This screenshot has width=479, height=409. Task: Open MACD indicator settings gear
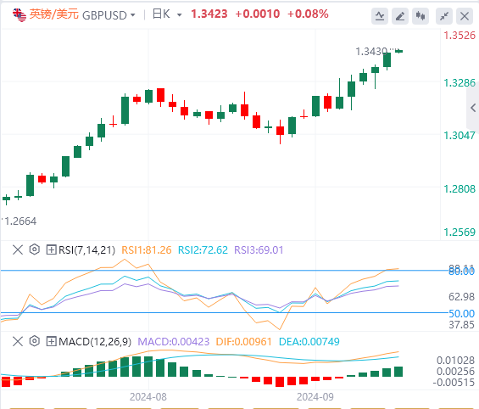[35, 341]
